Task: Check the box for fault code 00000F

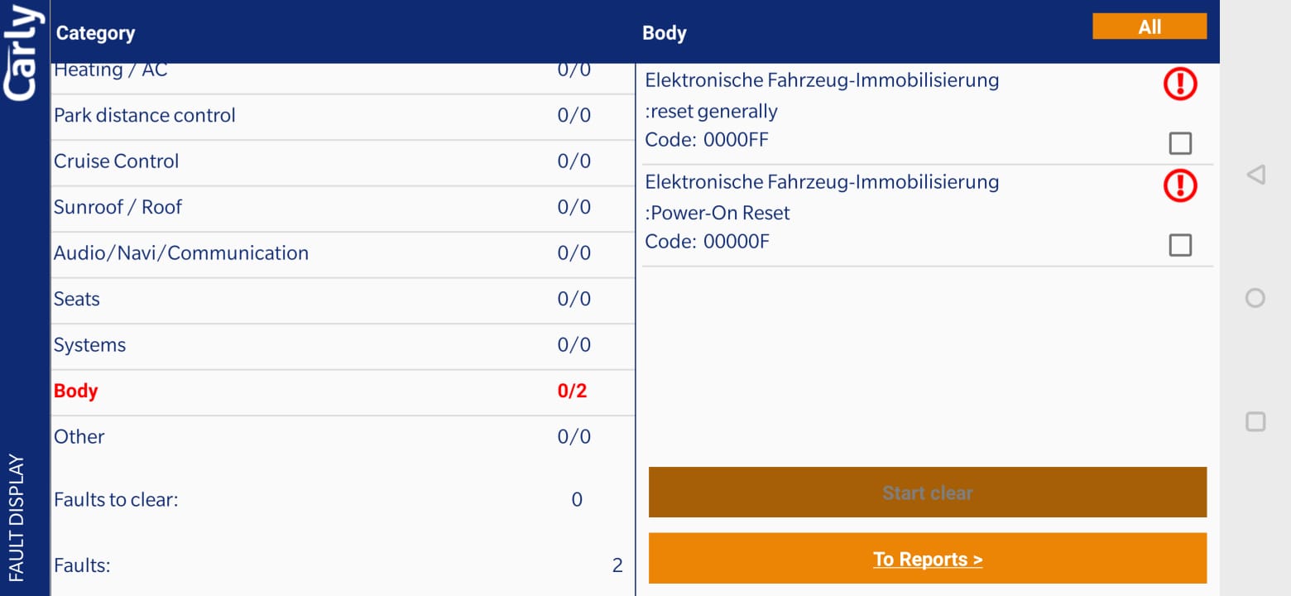Action: click(1179, 245)
